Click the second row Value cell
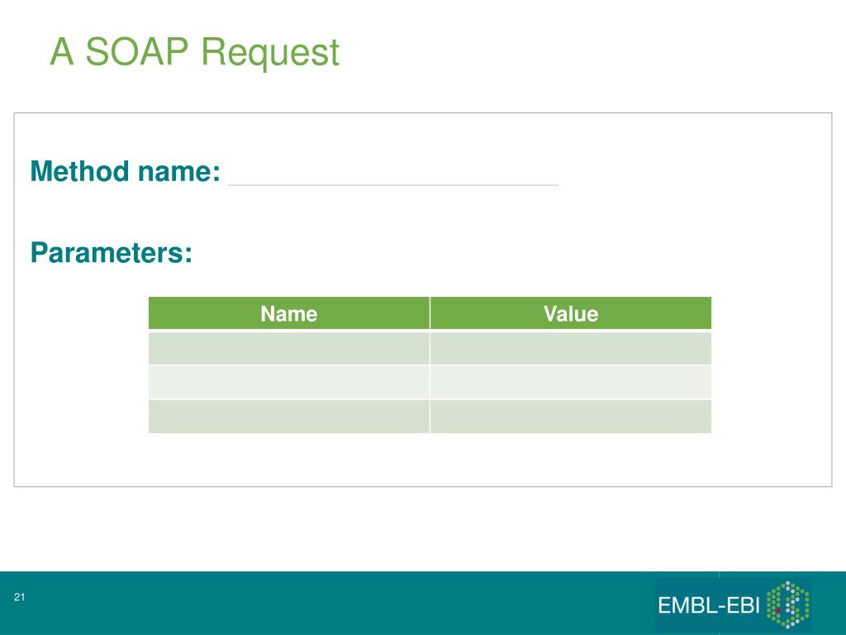This screenshot has height=635, width=846. [571, 382]
